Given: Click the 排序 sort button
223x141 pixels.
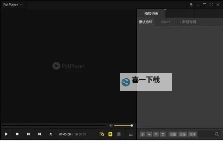Looking at the screenshot, I should (x=192, y=134).
